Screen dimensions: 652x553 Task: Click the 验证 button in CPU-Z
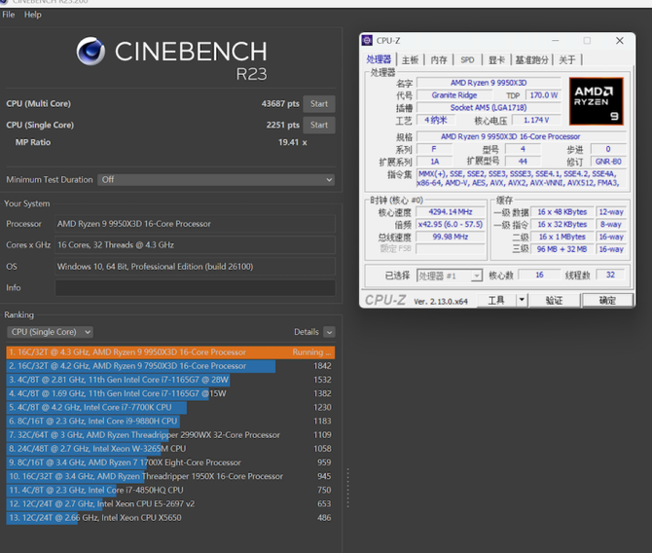[x=554, y=301]
